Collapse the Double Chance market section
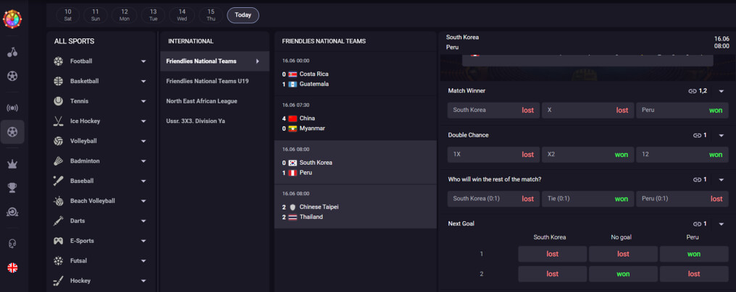 722,135
